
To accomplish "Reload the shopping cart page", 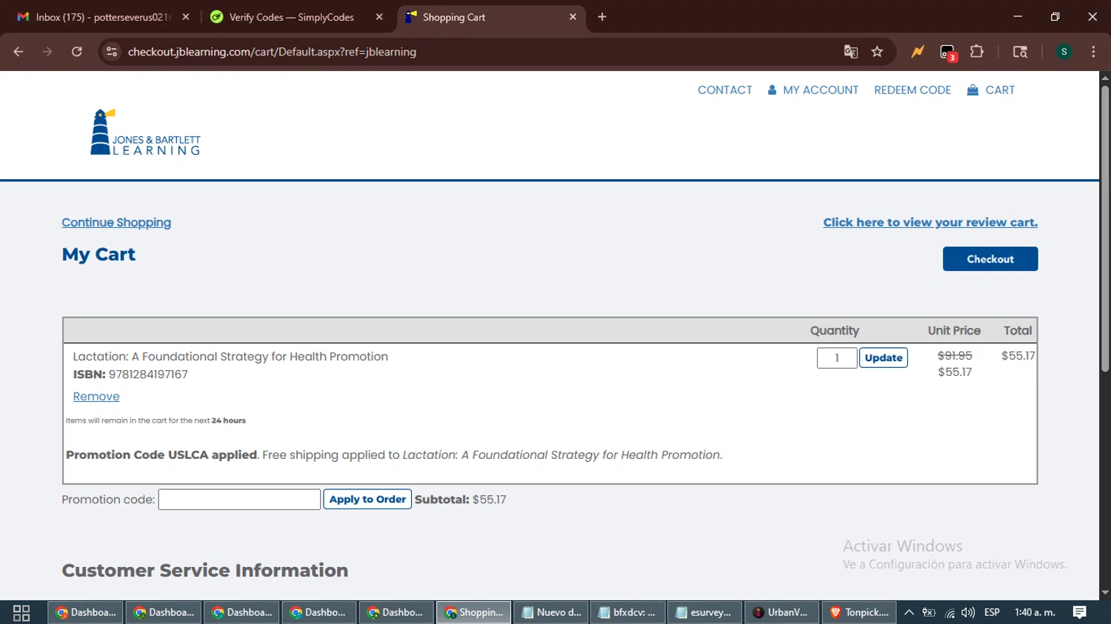I will click(x=77, y=52).
